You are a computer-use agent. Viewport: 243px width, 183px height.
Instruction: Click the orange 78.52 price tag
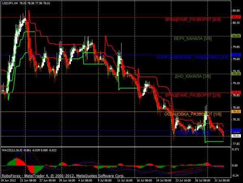pos(236,112)
